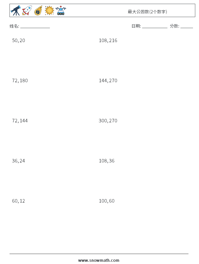Select the problem 108,36
Viewport: 199px width, 264px height.
tap(107, 161)
